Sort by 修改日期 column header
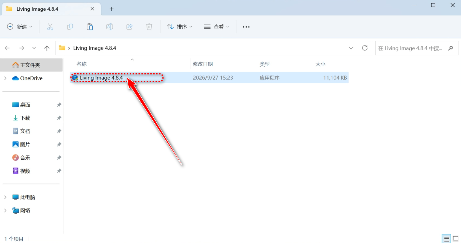This screenshot has width=461, height=243. 203,64
